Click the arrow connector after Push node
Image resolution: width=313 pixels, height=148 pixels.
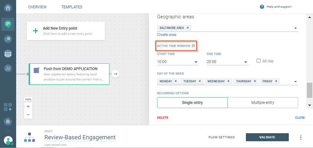point(116,74)
